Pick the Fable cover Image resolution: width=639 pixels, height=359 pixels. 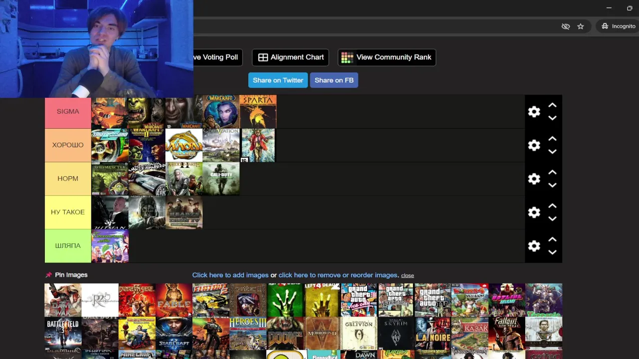click(174, 300)
